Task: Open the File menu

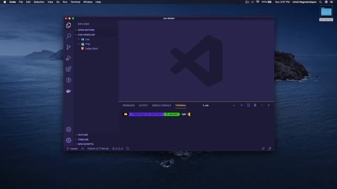Action: coord(21,2)
